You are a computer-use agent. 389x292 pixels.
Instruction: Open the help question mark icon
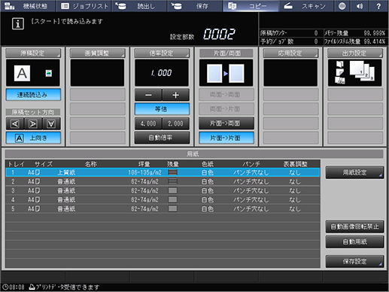pos(378,6)
